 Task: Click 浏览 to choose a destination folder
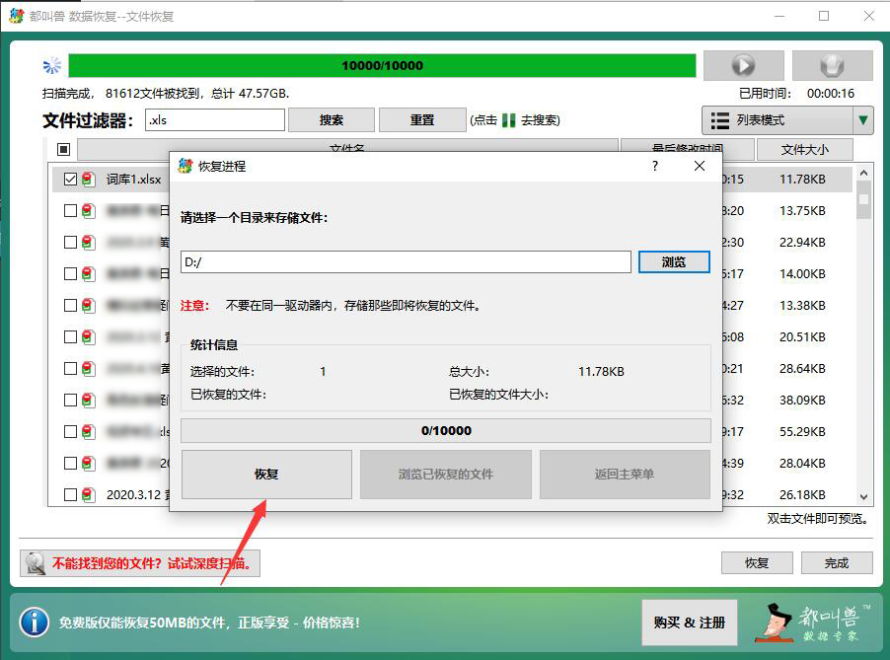point(674,261)
